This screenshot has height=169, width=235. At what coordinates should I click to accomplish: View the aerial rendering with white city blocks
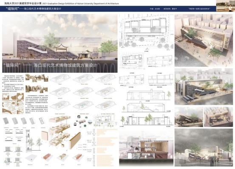point(204,40)
